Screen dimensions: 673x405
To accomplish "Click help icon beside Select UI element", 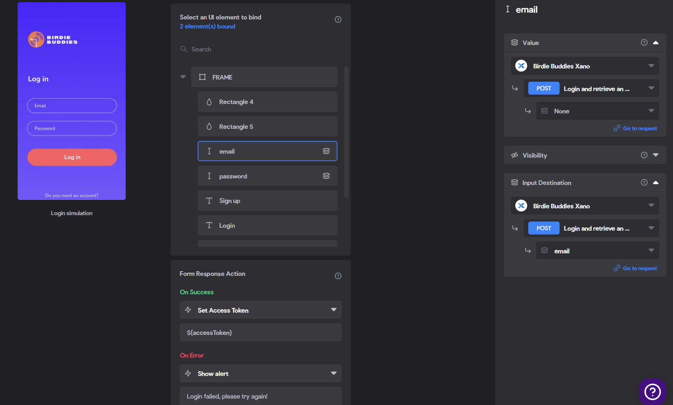I will pyautogui.click(x=338, y=19).
